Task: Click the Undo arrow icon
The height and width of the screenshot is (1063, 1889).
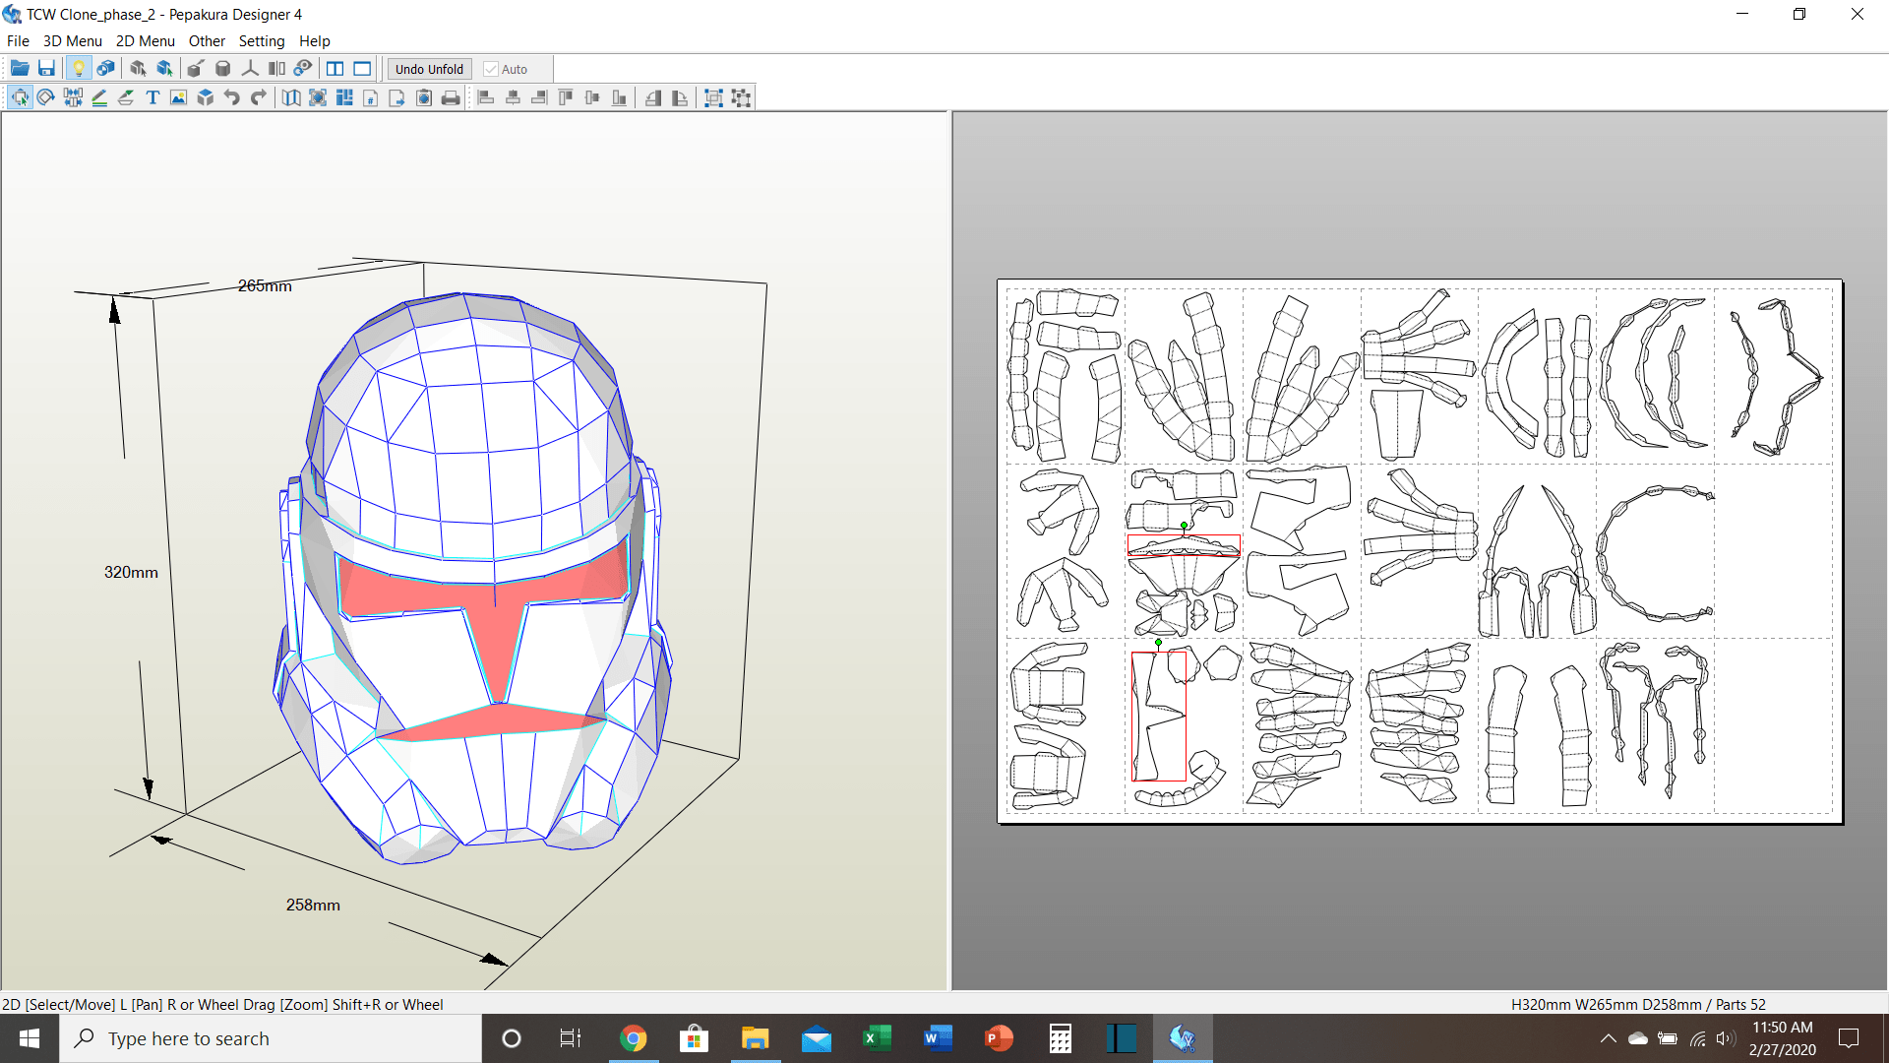Action: tap(232, 97)
